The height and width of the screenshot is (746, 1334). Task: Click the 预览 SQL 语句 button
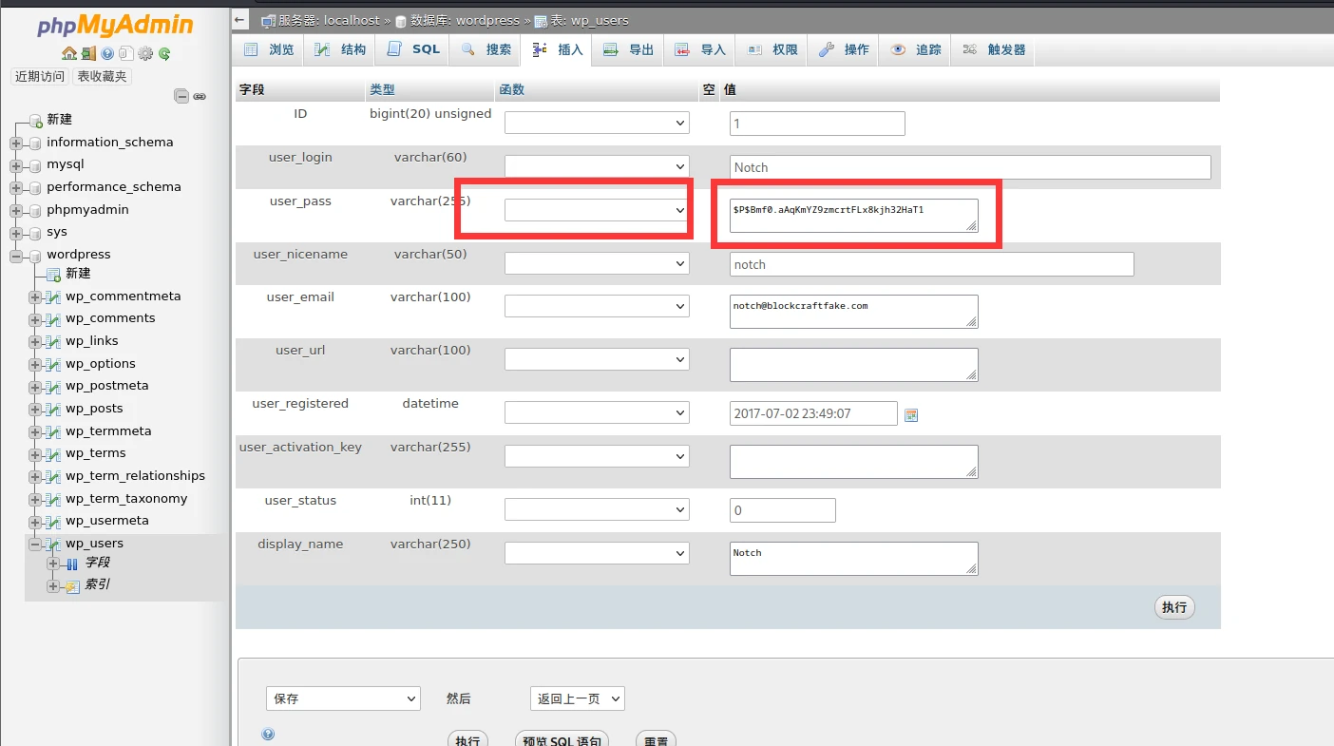click(x=562, y=741)
